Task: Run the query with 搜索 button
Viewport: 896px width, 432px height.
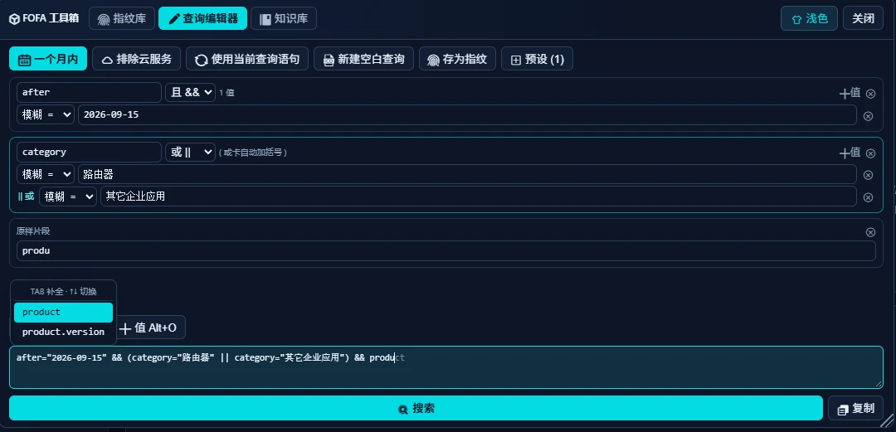Action: 416,409
